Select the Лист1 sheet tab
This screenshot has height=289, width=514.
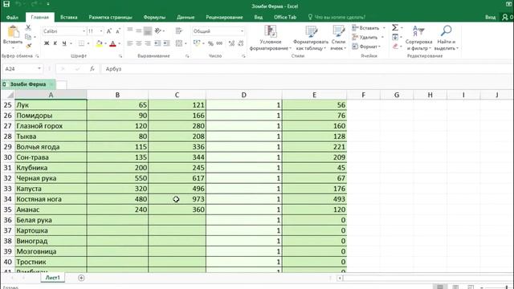pos(52,278)
